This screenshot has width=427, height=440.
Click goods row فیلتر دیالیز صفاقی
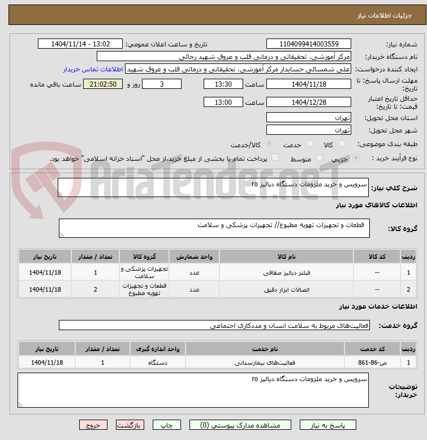[x=217, y=272]
